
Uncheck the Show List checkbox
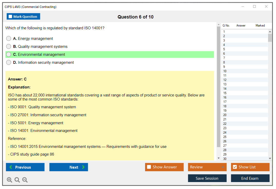click(x=235, y=167)
